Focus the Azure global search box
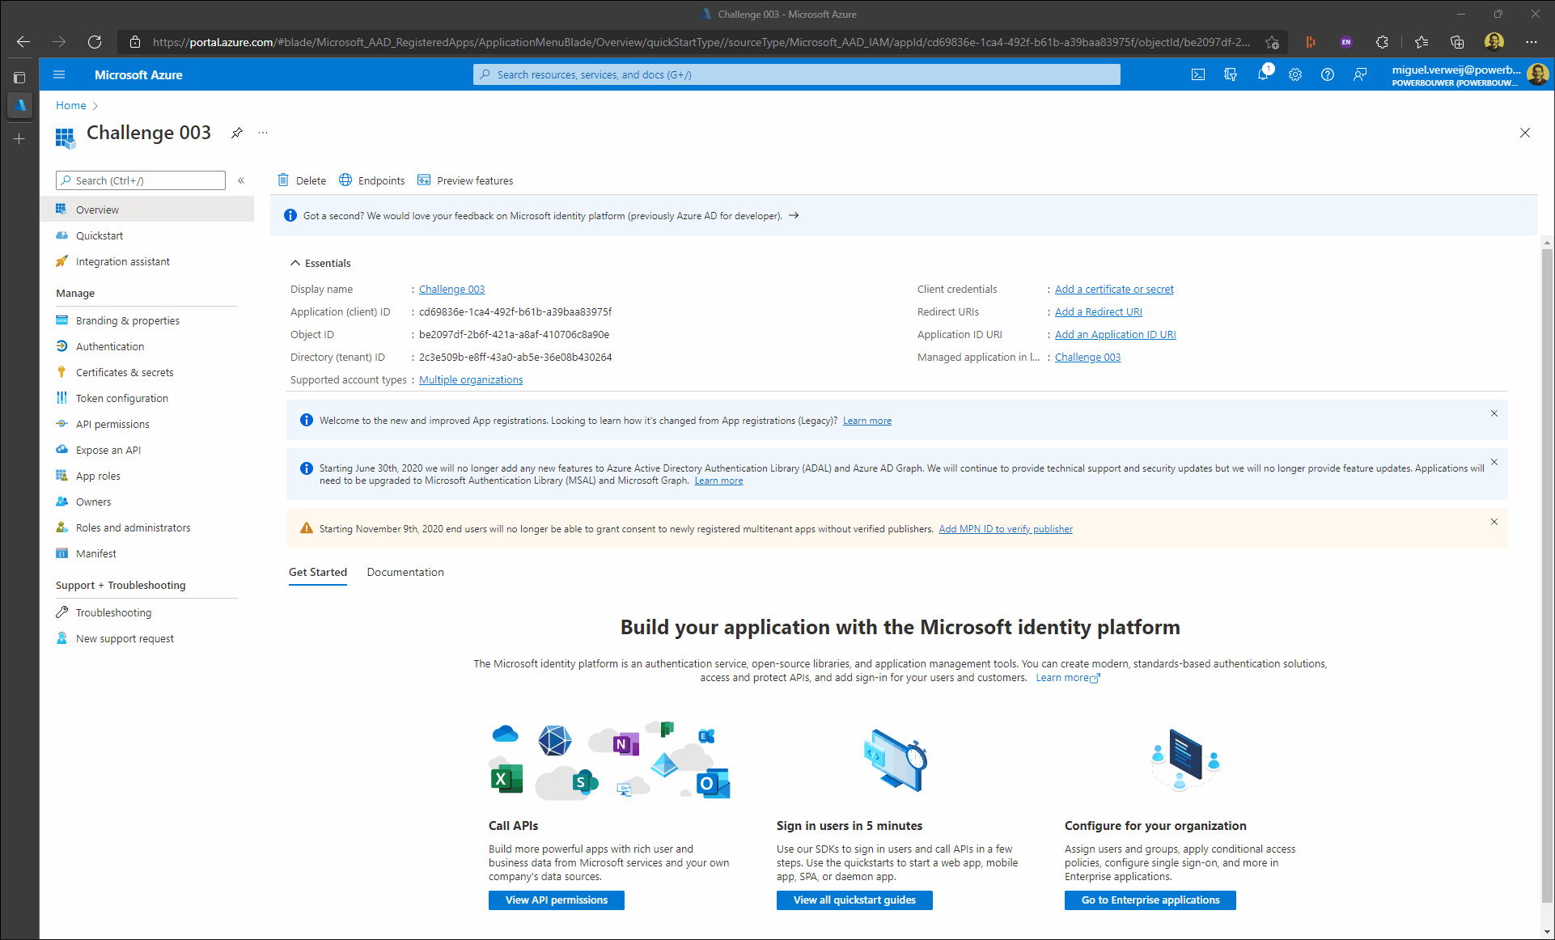Viewport: 1555px width, 940px height. (797, 74)
